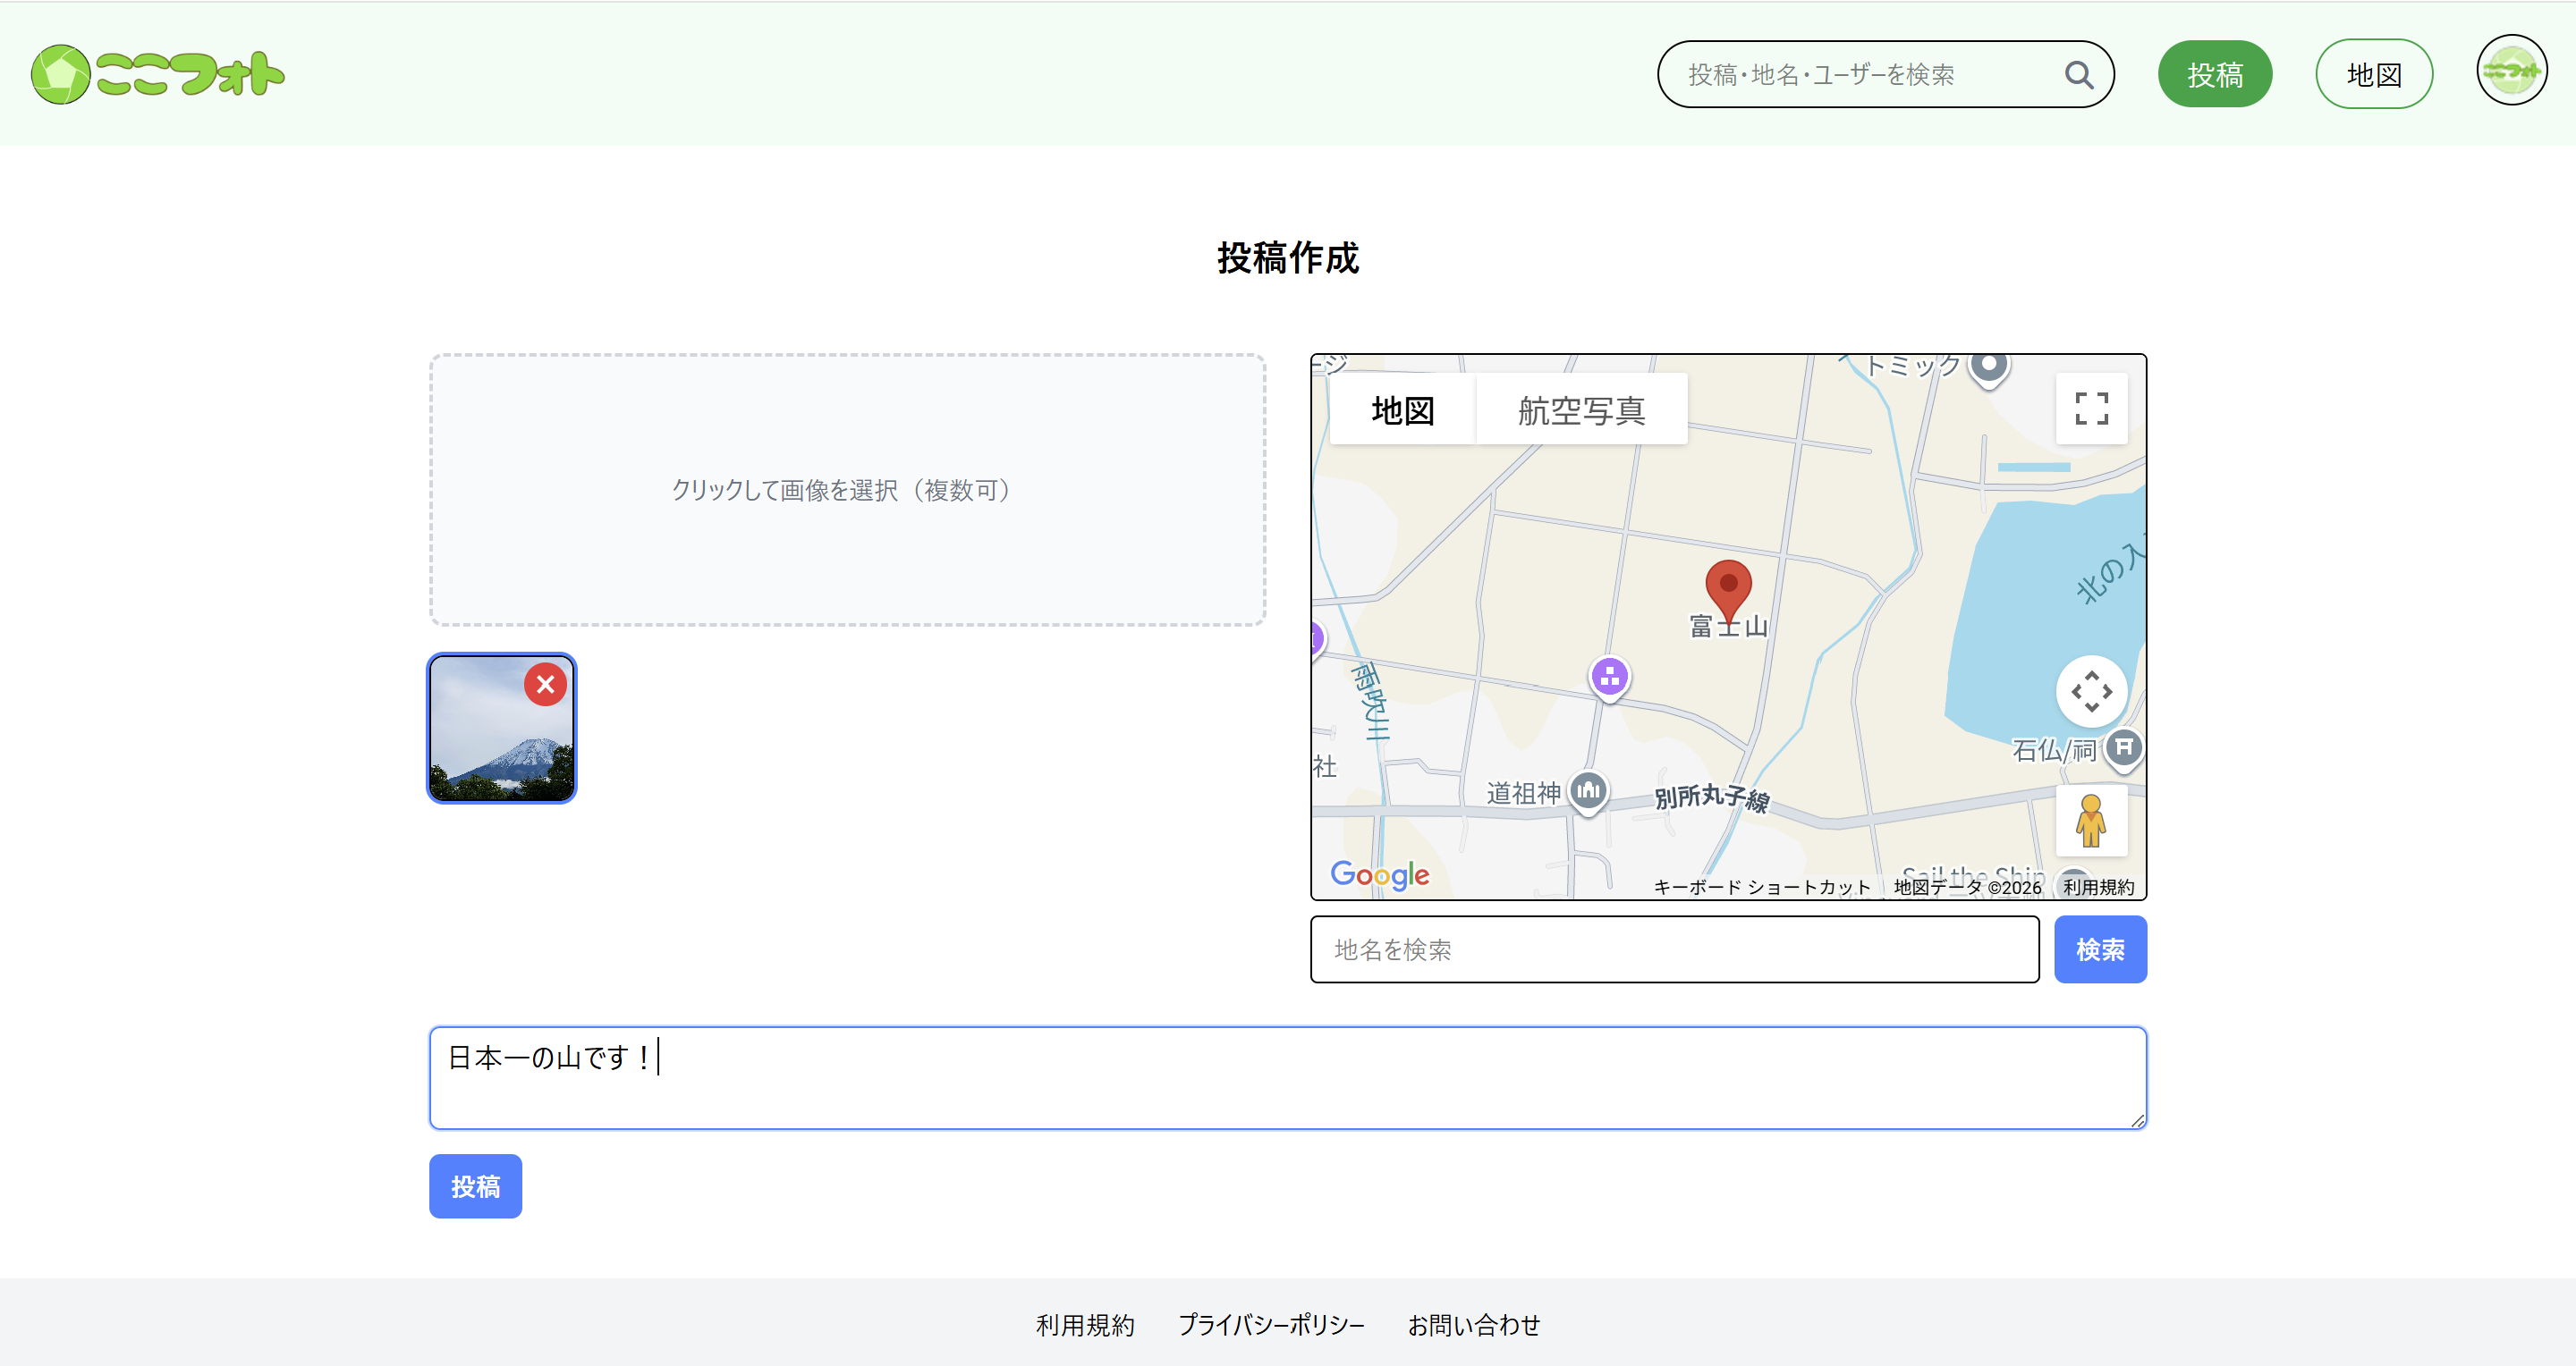Click the ここフォト logo
This screenshot has height=1366, width=2576.
pos(158,74)
